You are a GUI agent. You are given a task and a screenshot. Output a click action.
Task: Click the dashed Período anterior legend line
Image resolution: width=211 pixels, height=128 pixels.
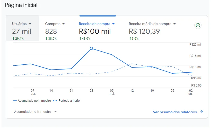55,101
